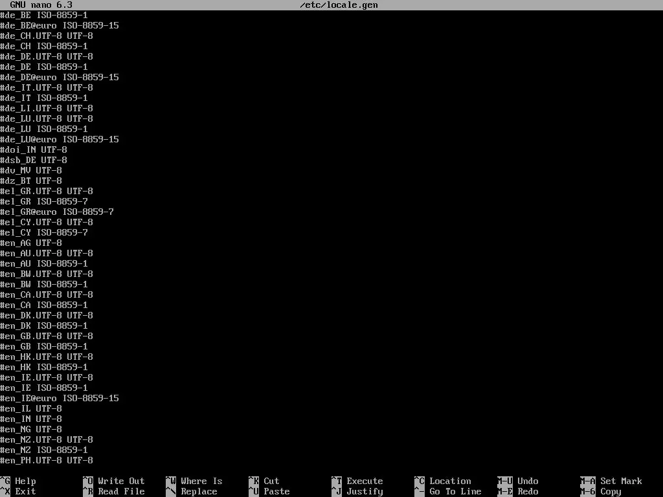Image resolution: width=663 pixels, height=497 pixels.
Task: Click the ^G Help shortcut
Action: tap(18, 481)
